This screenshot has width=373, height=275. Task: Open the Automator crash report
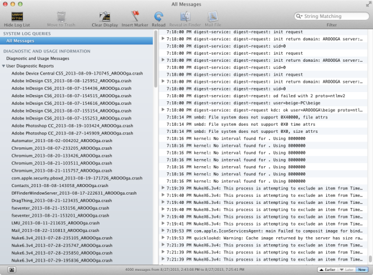click(x=62, y=140)
